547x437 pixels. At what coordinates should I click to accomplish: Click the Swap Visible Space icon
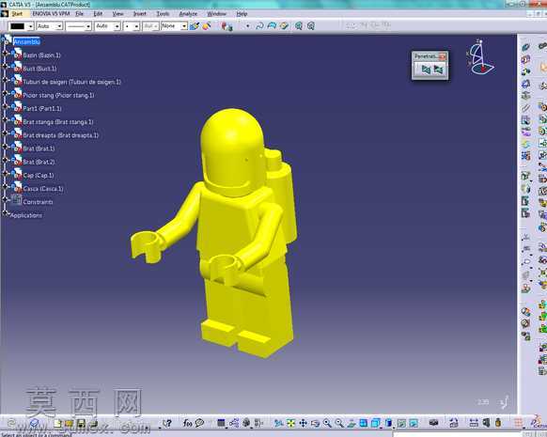tap(414, 423)
